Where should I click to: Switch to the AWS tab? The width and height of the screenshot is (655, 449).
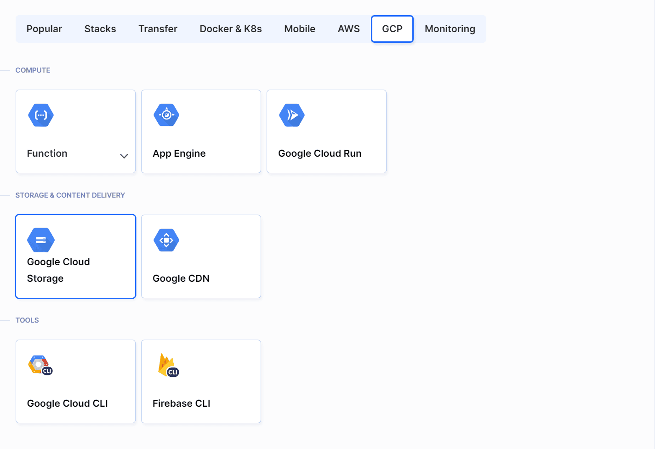[348, 28]
